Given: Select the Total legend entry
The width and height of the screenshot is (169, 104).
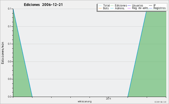Looking at the screenshot, I should 104,5.
